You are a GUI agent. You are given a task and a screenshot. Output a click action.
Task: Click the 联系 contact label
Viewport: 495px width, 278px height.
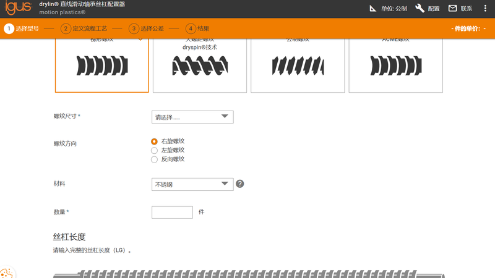pos(467,9)
